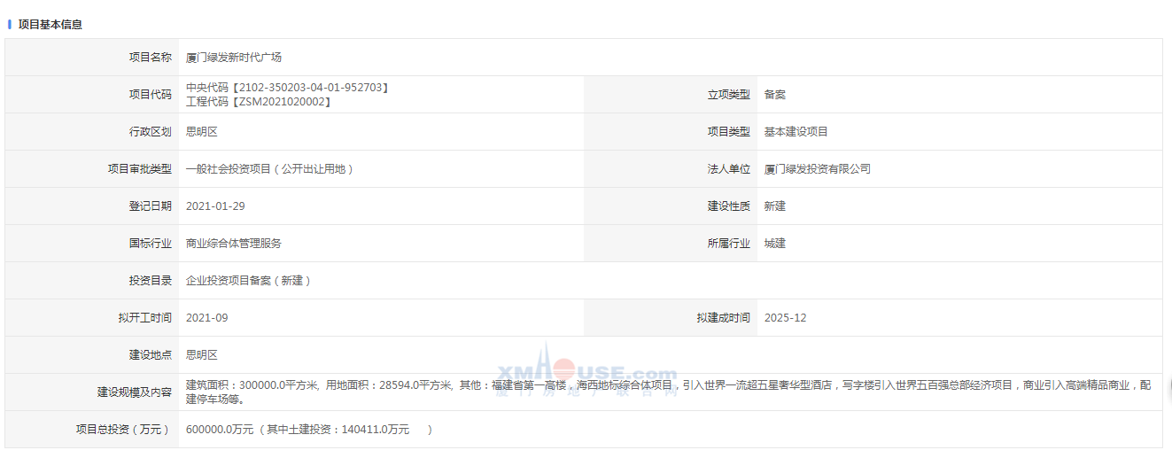This screenshot has height=458, width=1172.
Task: Select the 登记日期 label
Action: [x=151, y=206]
